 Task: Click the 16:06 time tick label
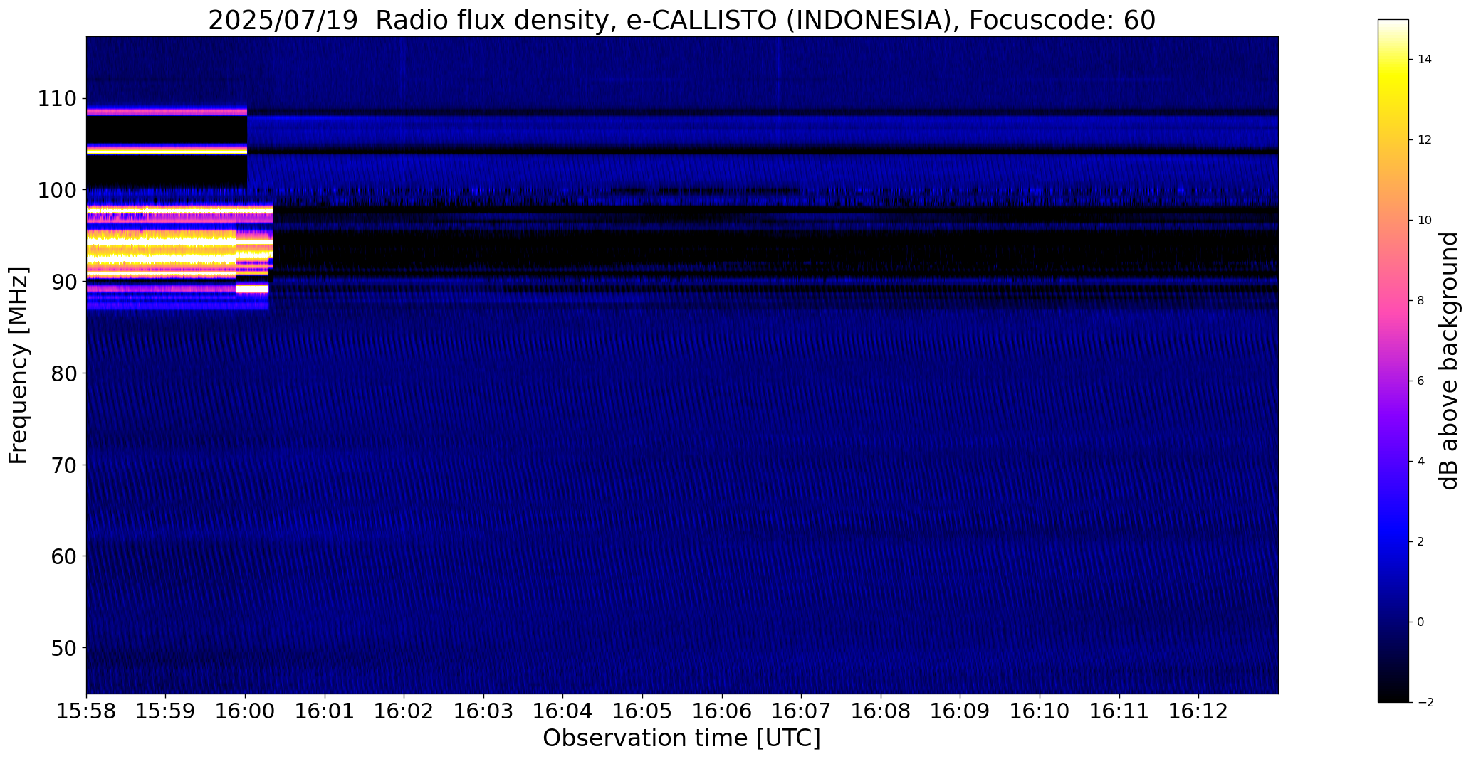click(x=723, y=711)
